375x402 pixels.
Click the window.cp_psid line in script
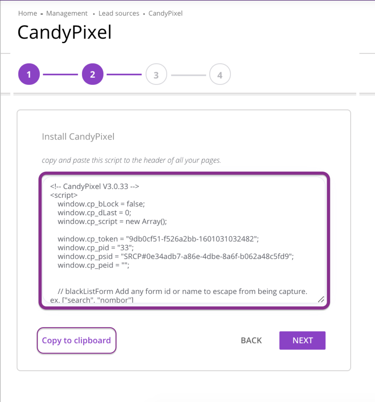point(176,257)
